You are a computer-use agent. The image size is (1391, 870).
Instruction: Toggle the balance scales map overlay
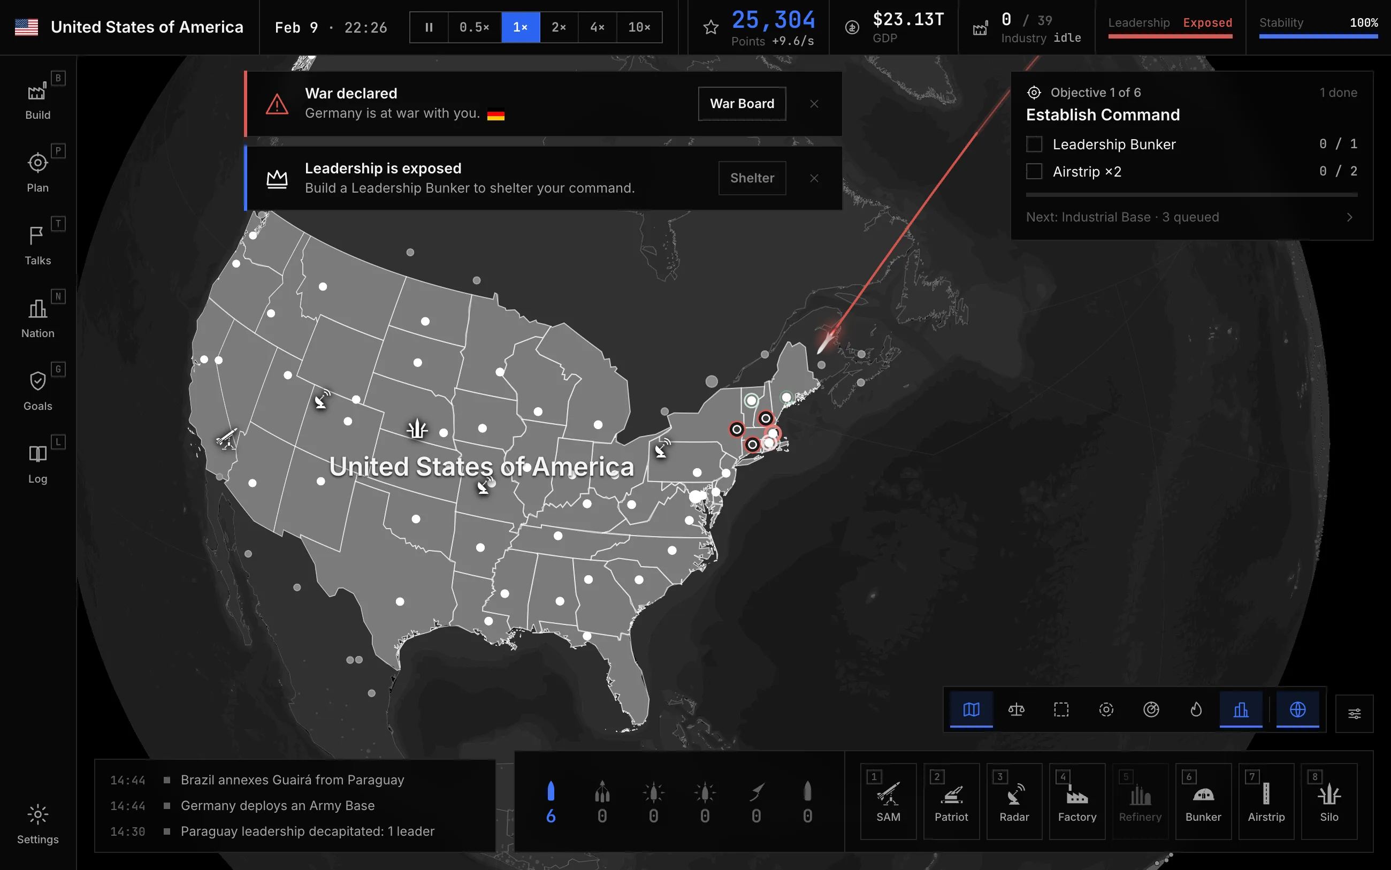(1016, 709)
